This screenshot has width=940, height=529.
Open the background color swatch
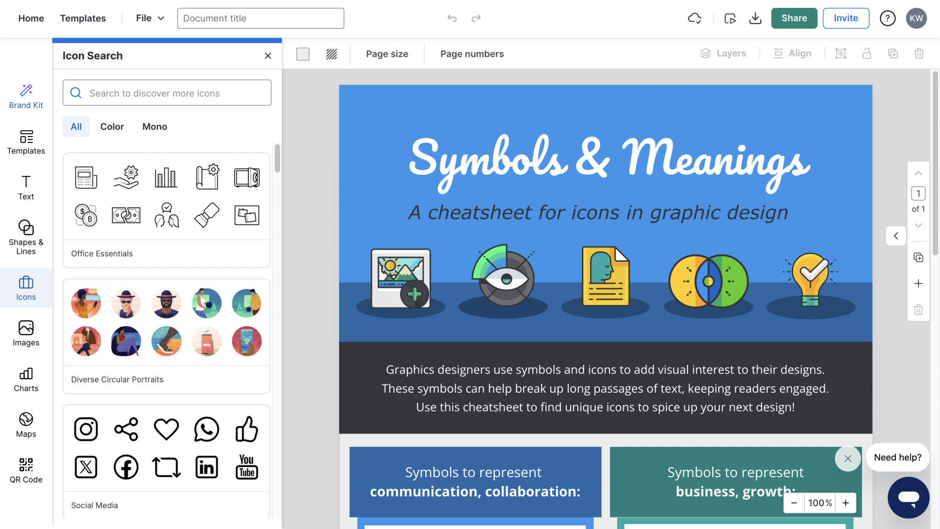(x=303, y=54)
